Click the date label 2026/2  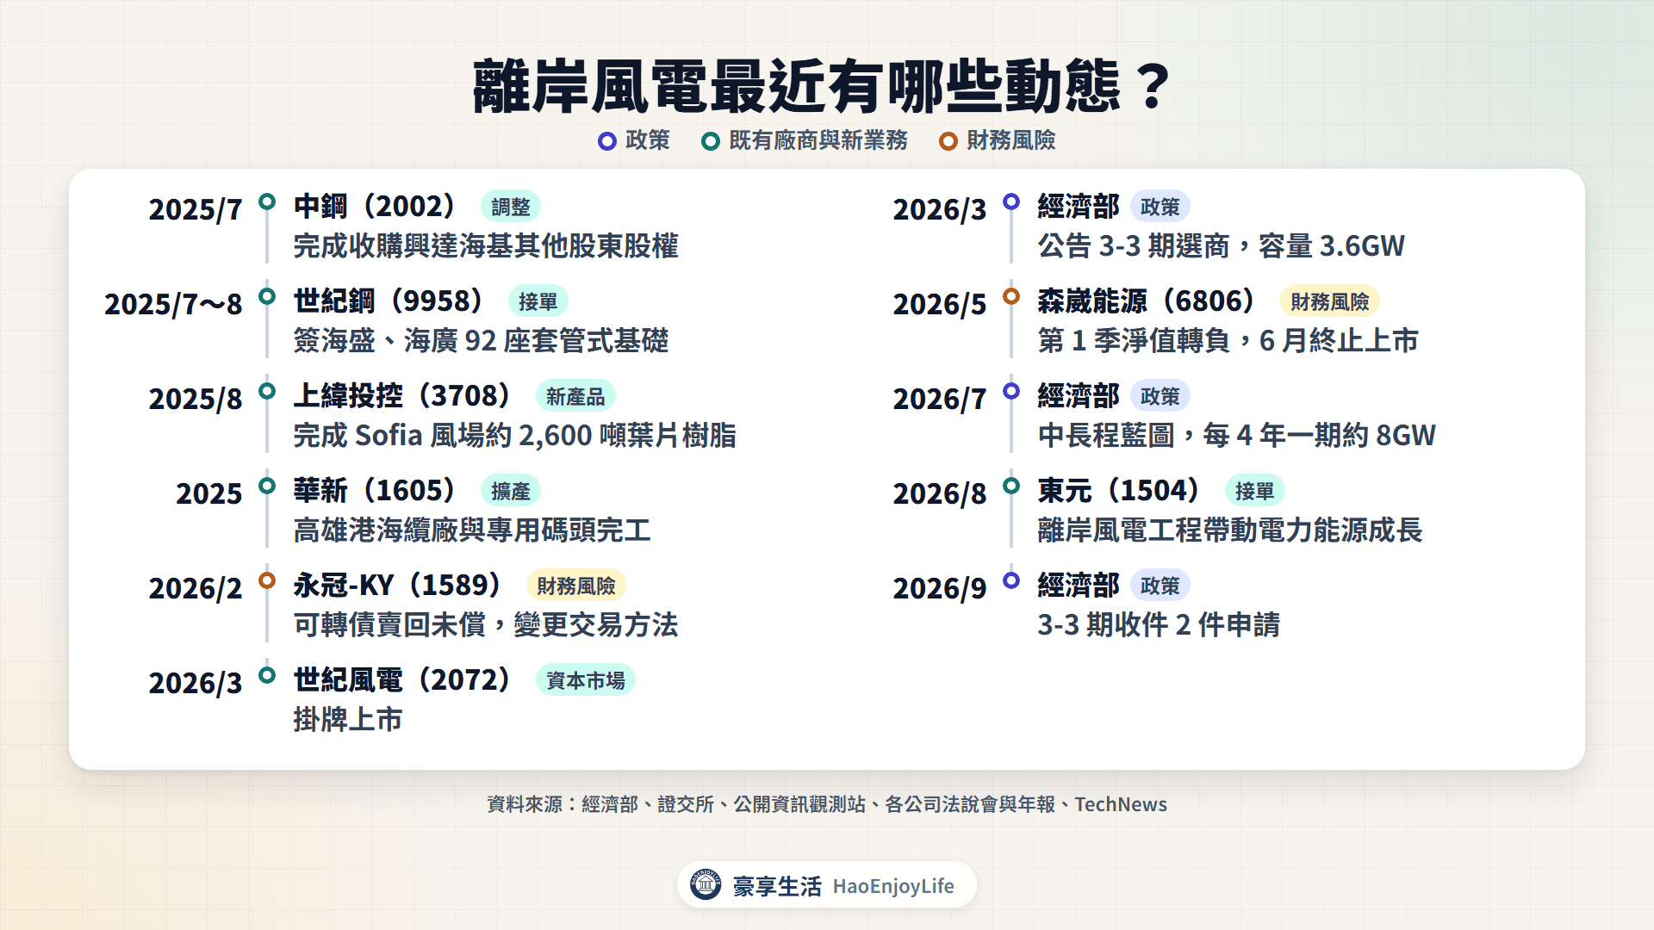coord(196,588)
